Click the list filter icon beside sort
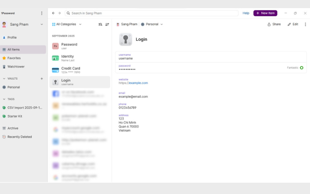This screenshot has width=310, height=194. click(x=100, y=24)
